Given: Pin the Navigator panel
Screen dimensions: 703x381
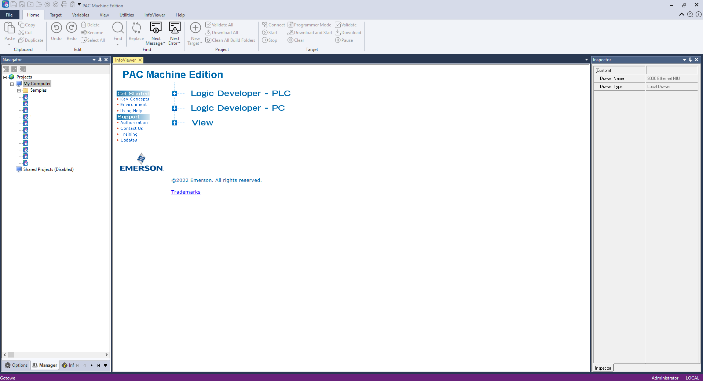Looking at the screenshot, I should coord(100,60).
